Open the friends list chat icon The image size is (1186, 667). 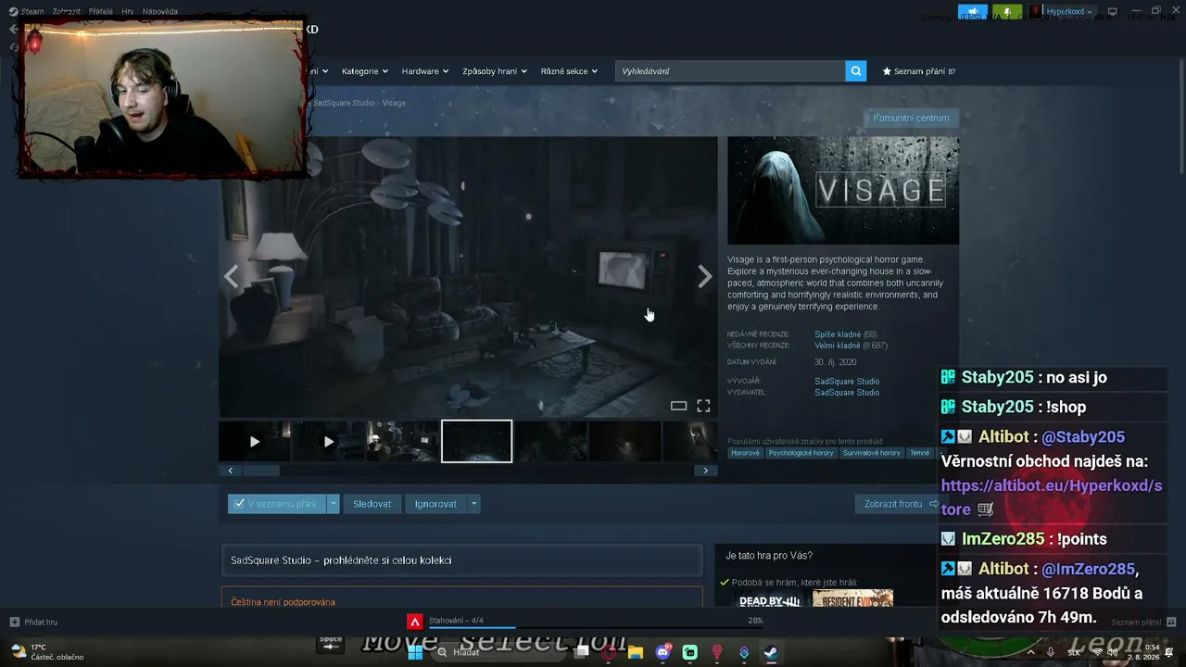pos(1171,622)
